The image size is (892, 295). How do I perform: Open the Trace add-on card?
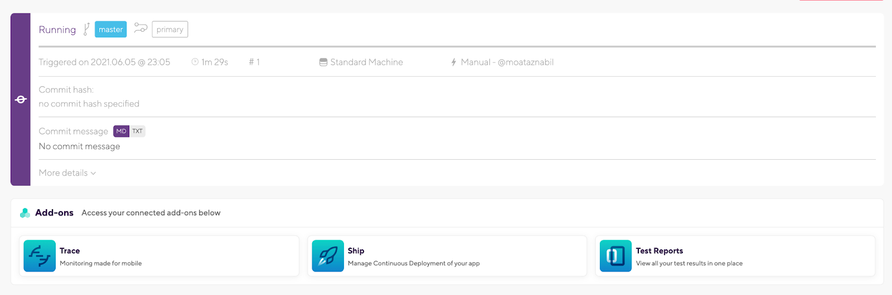click(x=159, y=256)
